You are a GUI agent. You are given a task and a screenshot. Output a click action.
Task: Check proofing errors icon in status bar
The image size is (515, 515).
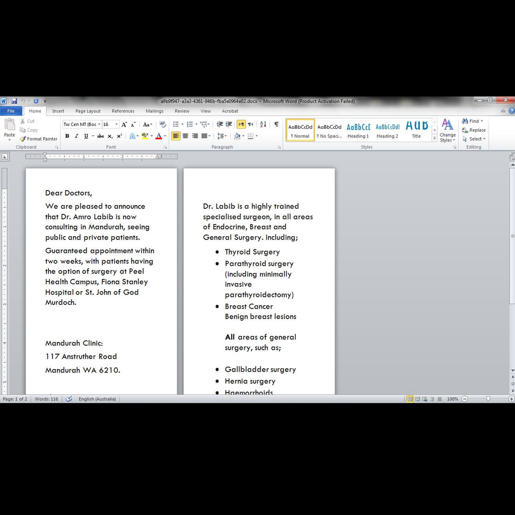69,399
